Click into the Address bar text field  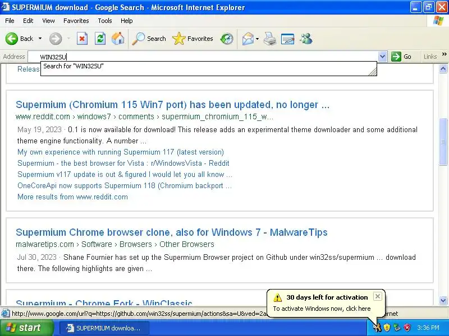click(x=203, y=57)
